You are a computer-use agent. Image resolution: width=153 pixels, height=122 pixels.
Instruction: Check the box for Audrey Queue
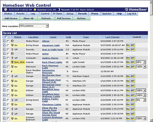[8, 58]
